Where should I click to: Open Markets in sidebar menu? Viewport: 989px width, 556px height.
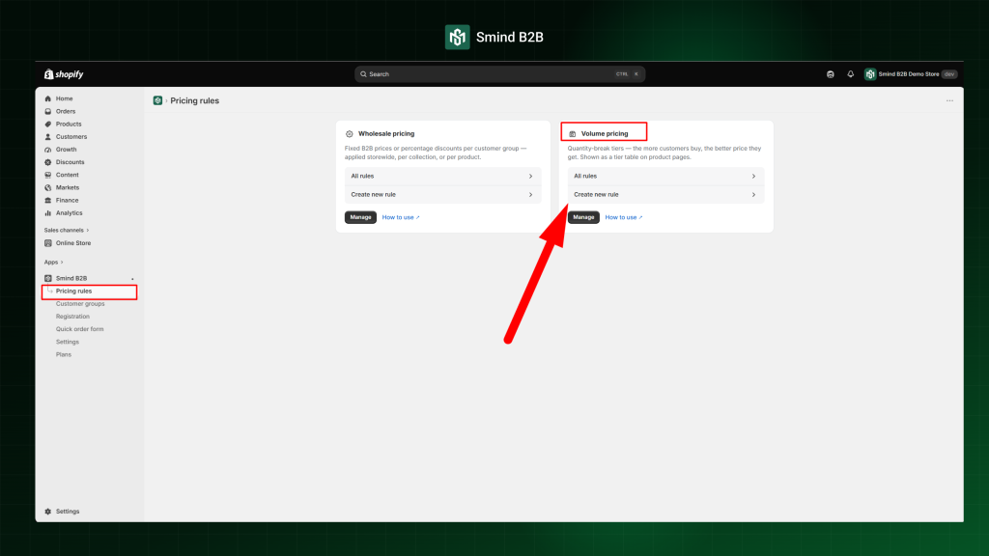click(68, 188)
